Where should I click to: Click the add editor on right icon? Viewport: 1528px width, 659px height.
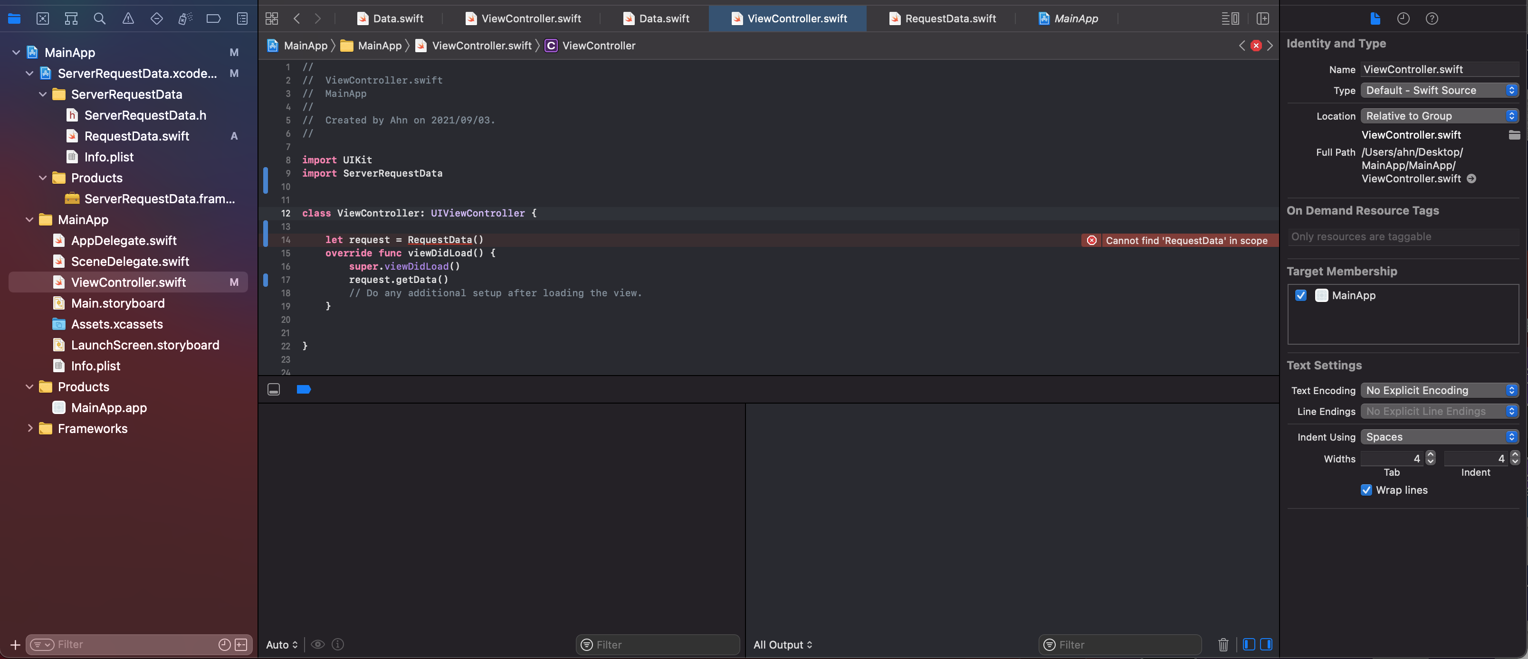[1263, 19]
